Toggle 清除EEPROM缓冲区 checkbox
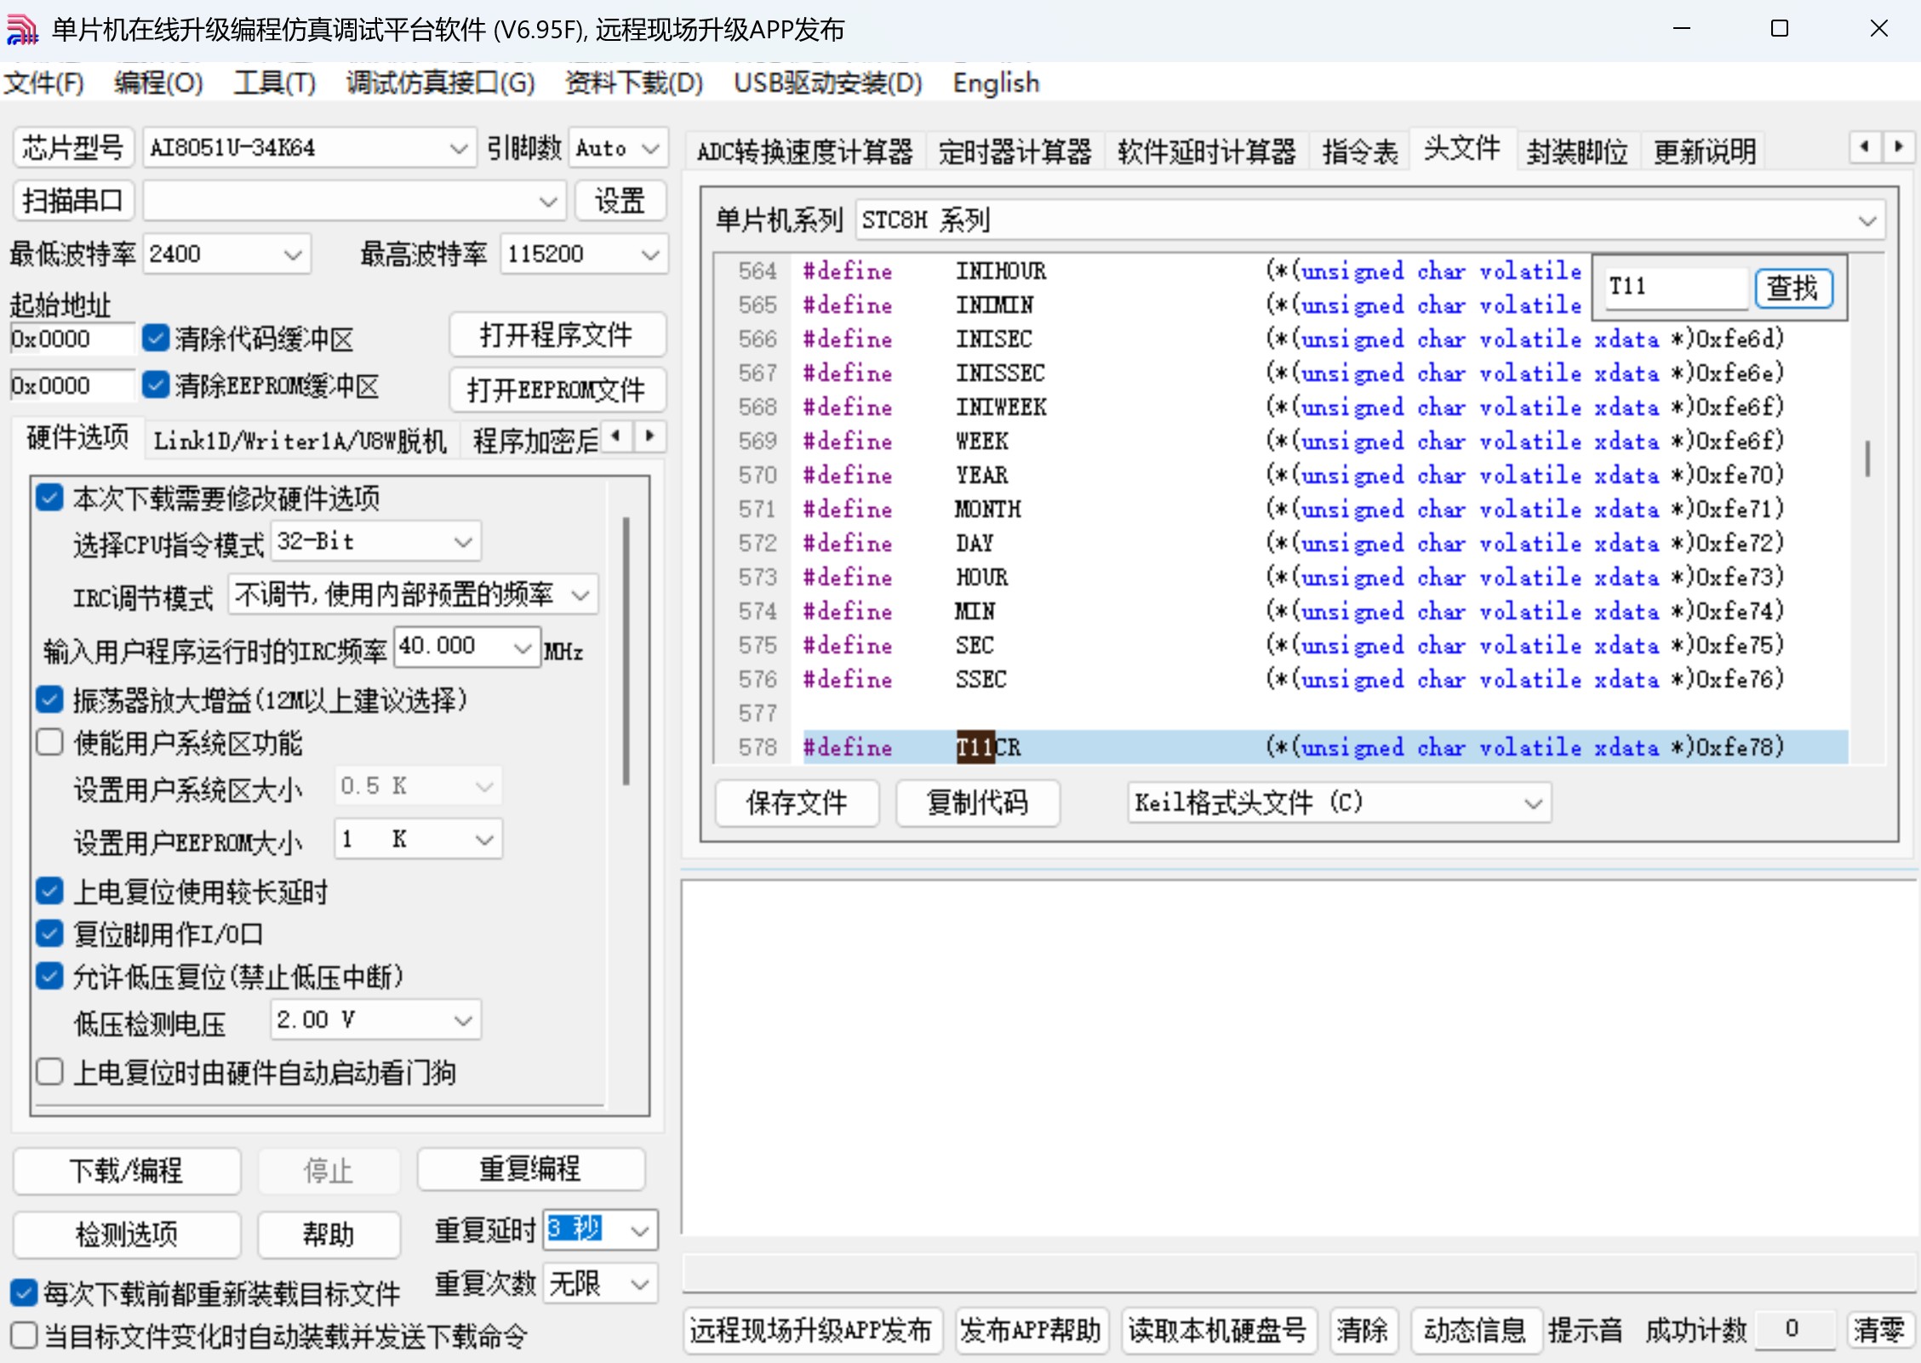Viewport: 1921px width, 1363px height. pyautogui.click(x=156, y=385)
